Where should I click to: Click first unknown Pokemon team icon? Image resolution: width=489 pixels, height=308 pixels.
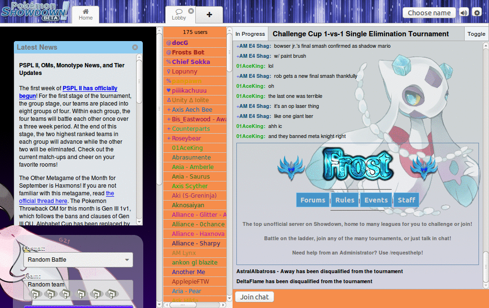35,294
